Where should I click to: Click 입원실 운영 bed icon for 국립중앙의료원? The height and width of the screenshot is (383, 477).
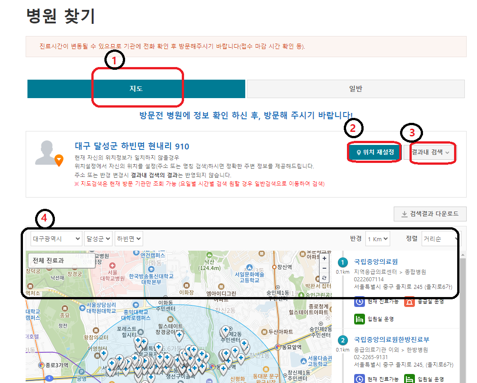pyautogui.click(x=359, y=319)
